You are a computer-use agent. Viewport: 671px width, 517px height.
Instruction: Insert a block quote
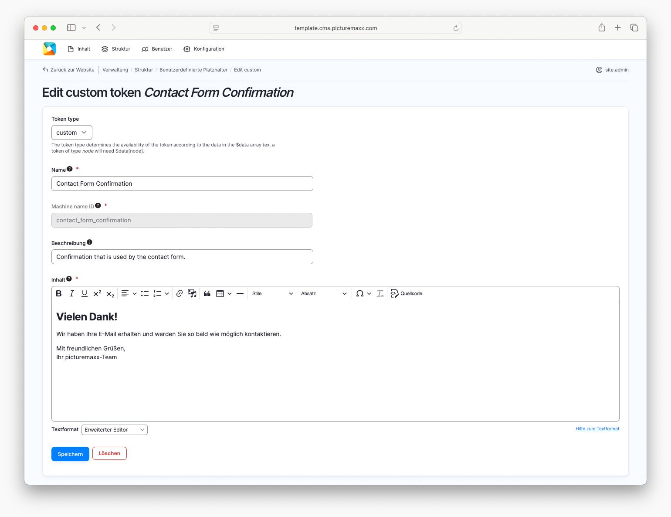click(207, 294)
